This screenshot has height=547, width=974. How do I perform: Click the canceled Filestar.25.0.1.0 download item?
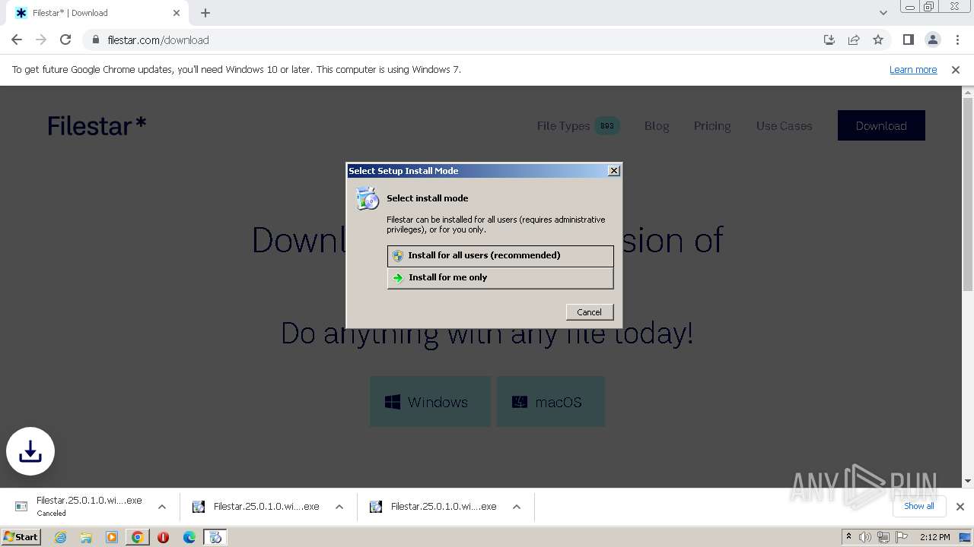(79, 507)
